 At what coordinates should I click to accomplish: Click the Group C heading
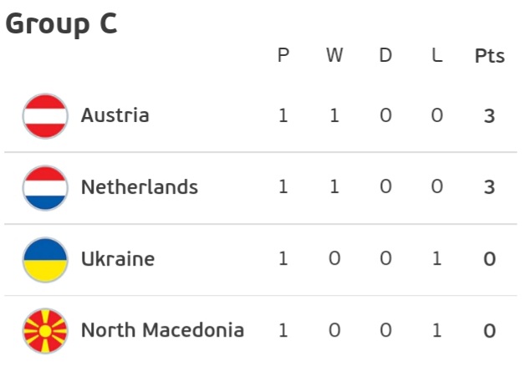[x=61, y=24]
